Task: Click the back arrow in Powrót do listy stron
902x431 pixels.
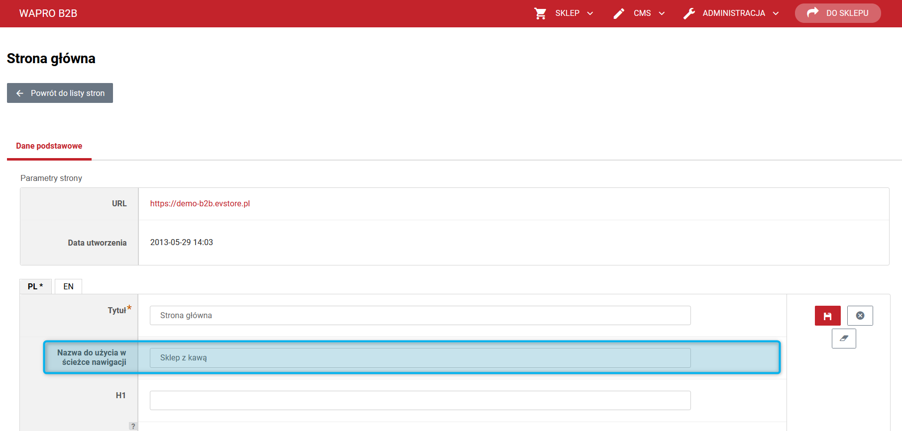Action: tap(20, 93)
